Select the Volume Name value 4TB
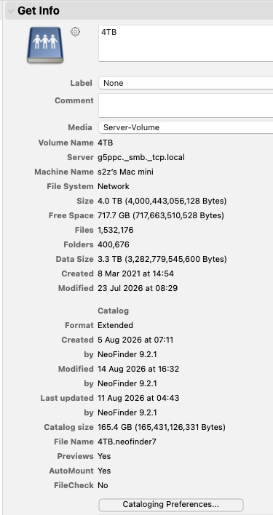This screenshot has height=515, width=273. pyautogui.click(x=106, y=143)
